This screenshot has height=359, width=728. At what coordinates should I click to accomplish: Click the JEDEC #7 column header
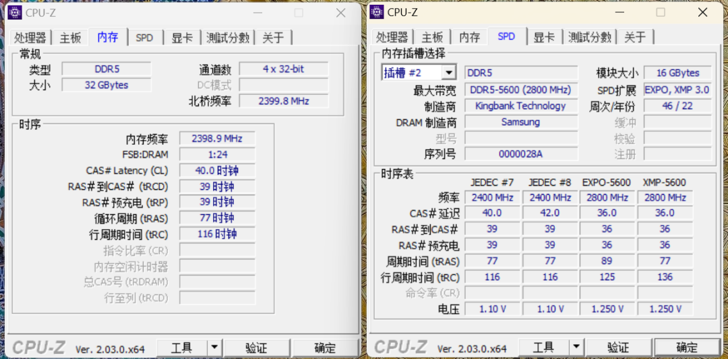pos(492,183)
